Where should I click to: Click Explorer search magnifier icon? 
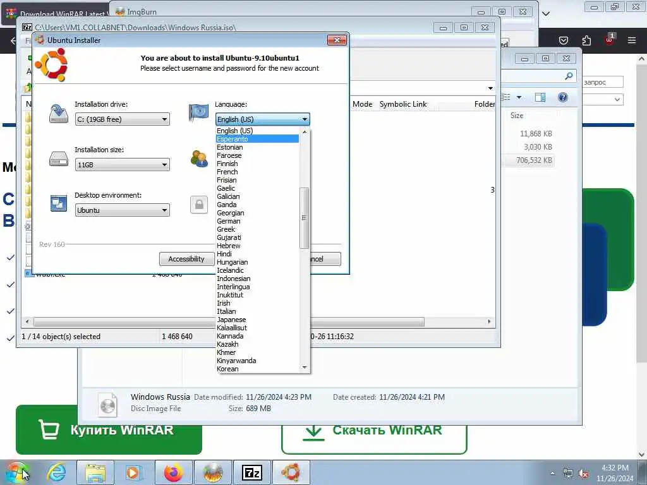click(x=569, y=76)
